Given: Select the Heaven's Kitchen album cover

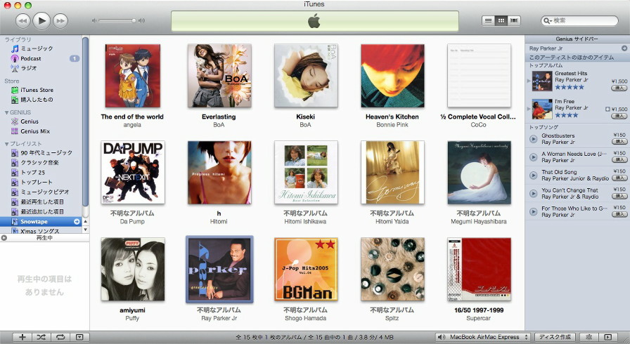Looking at the screenshot, I should click(392, 76).
